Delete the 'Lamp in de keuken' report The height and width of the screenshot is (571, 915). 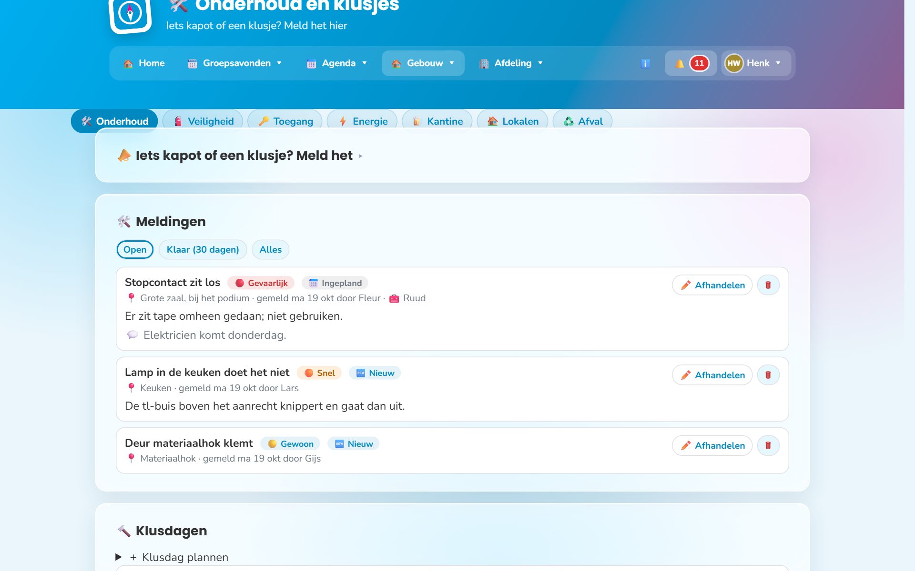tap(768, 375)
